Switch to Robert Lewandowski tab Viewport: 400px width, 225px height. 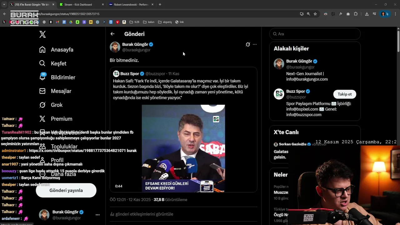131,4
